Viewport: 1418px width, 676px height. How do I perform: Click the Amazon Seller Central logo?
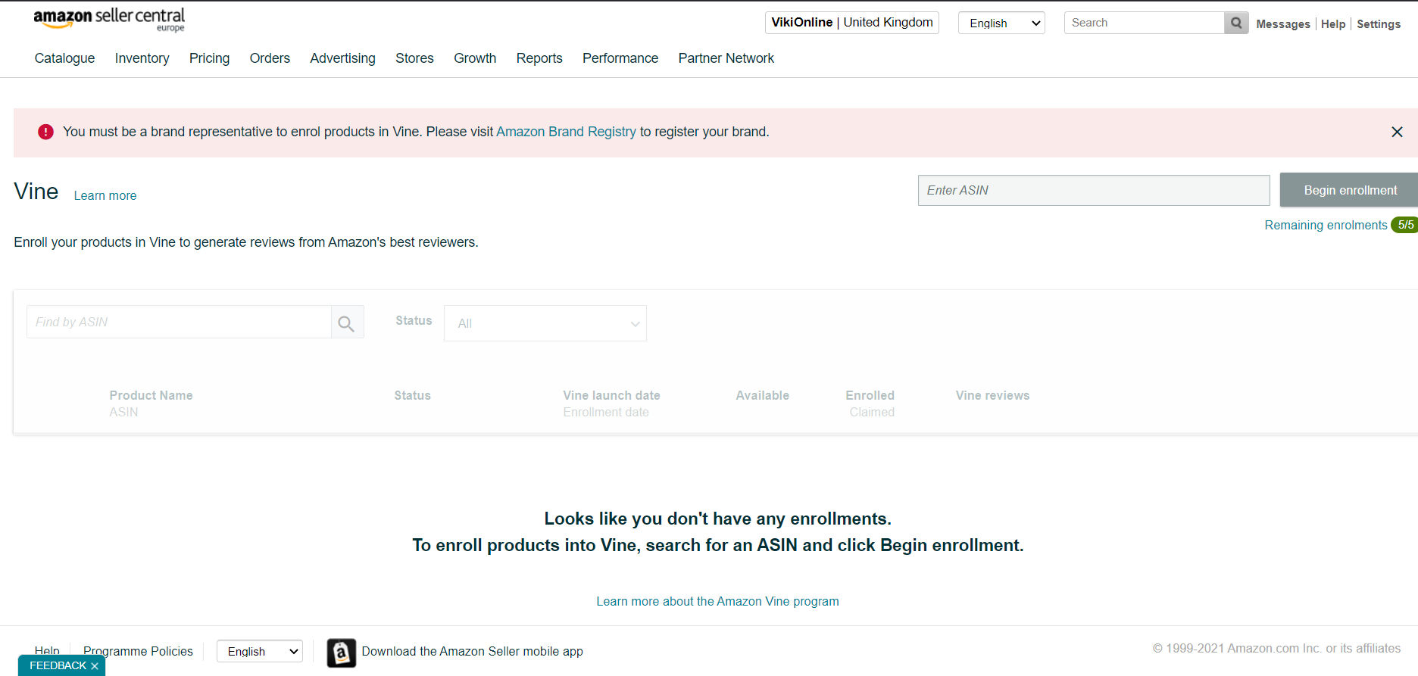point(109,20)
